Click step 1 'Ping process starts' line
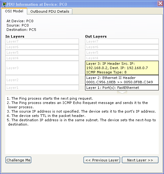Screen dimensions: 164x174 [50, 98]
